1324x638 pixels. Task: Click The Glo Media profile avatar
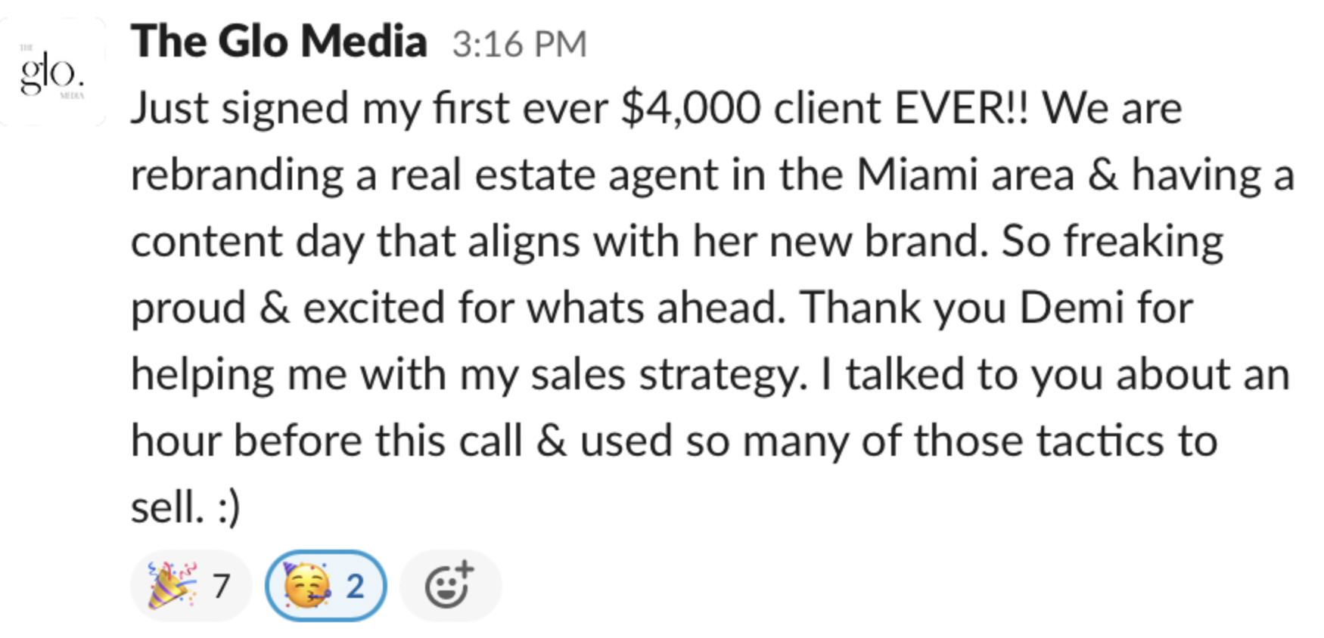click(51, 72)
